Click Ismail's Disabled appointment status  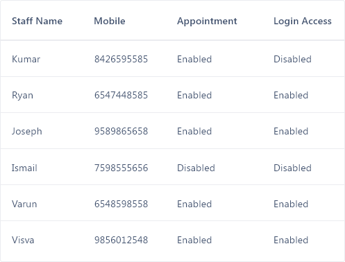point(196,168)
